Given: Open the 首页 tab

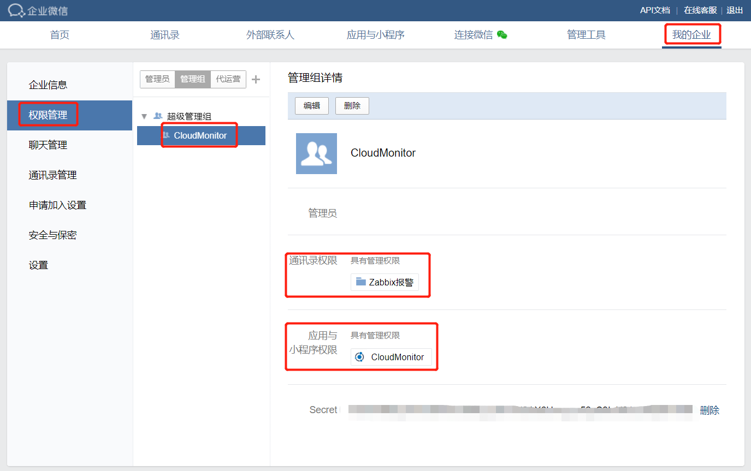Looking at the screenshot, I should [60, 35].
